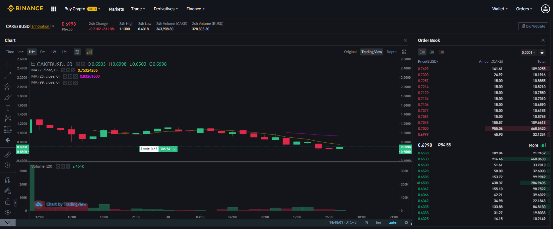Open settings for Volume indicator
Viewport: 553px width, 229px height.
coord(63,166)
